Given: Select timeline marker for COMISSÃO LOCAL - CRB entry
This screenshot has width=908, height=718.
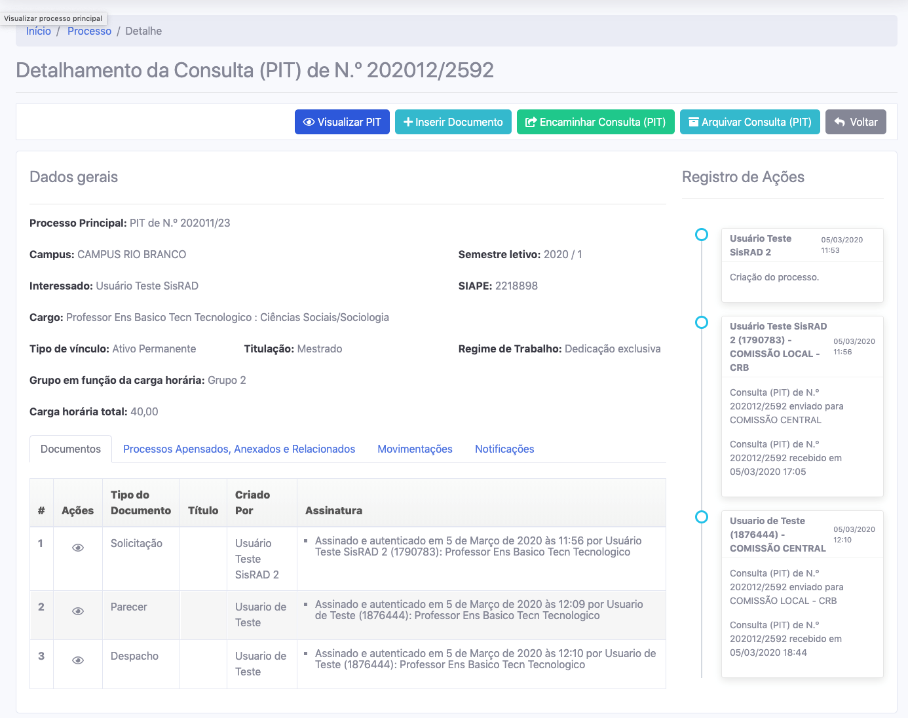Looking at the screenshot, I should pos(702,322).
